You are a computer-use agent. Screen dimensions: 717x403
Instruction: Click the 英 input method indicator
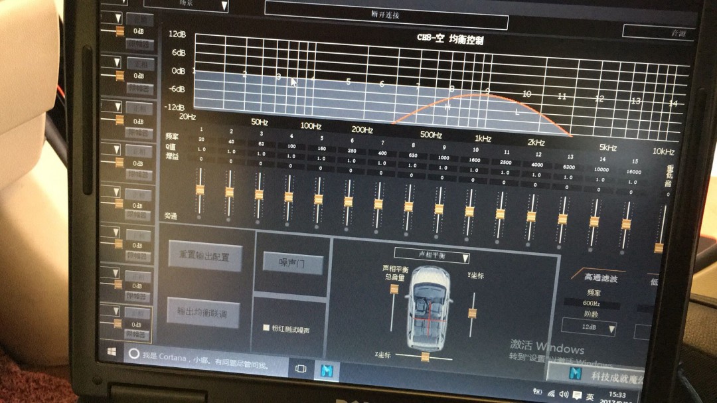click(590, 396)
